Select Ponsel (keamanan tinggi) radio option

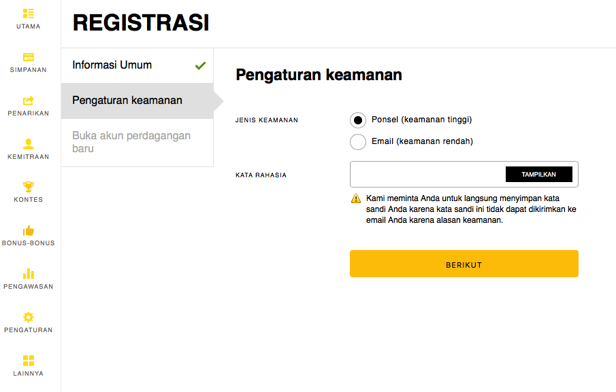click(358, 120)
